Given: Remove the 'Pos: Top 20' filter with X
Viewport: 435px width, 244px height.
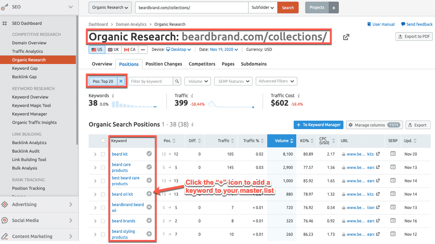Looking at the screenshot, I should pos(121,81).
